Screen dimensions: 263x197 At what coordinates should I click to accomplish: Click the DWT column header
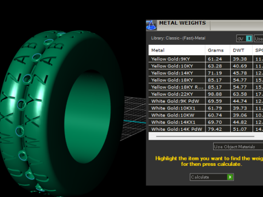click(x=241, y=50)
